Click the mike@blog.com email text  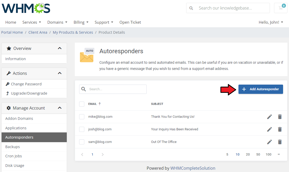(x=100, y=117)
